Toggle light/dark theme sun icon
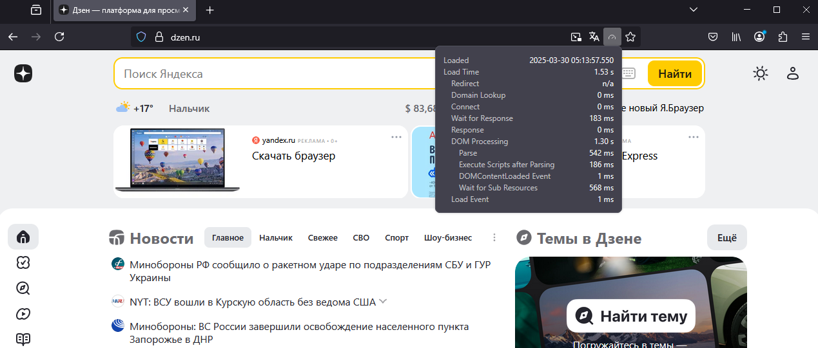 [x=761, y=73]
